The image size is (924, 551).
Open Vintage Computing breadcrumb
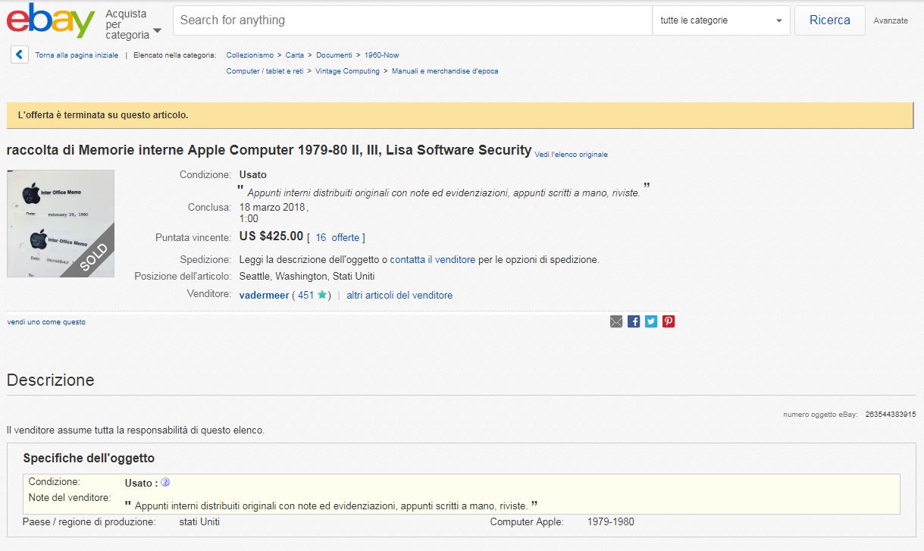point(347,70)
